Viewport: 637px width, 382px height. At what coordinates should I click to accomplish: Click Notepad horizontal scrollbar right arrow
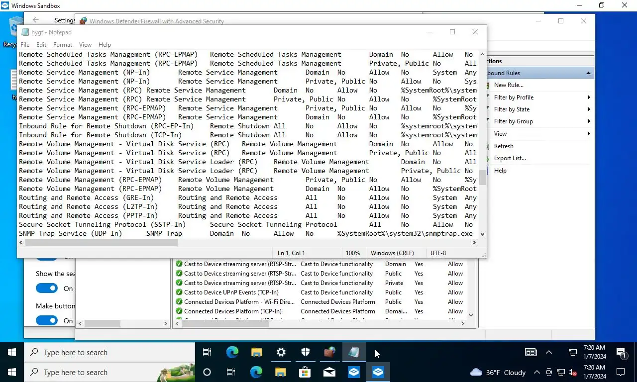click(x=474, y=243)
